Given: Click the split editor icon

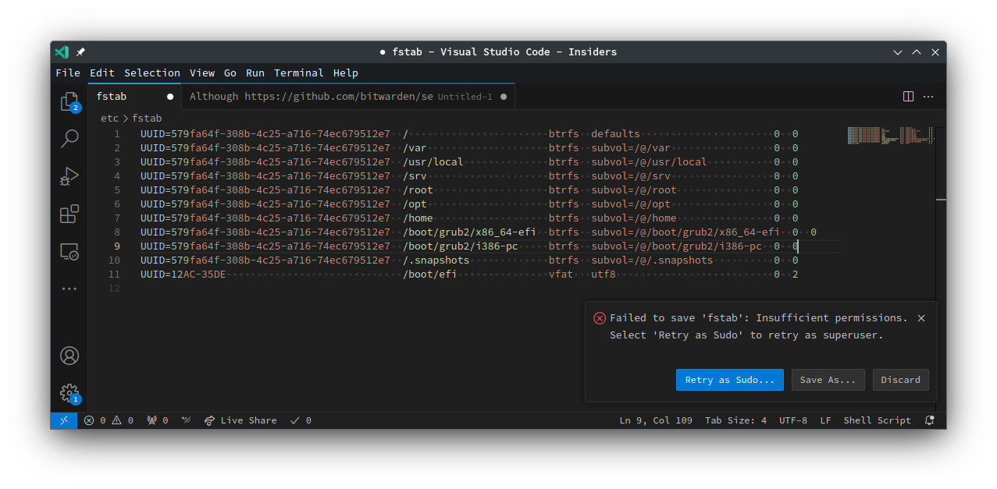Looking at the screenshot, I should pyautogui.click(x=908, y=97).
